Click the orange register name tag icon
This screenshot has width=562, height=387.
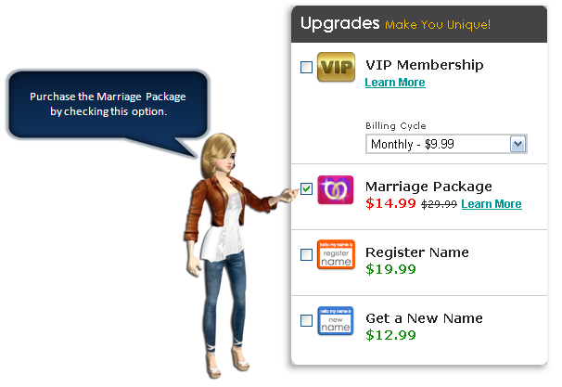pyautogui.click(x=336, y=254)
